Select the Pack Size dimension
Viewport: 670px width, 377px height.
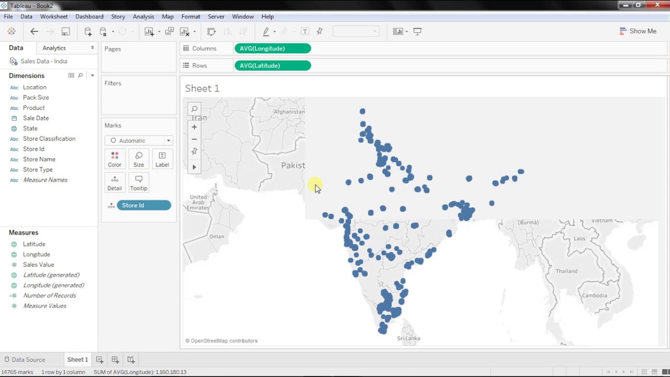36,97
